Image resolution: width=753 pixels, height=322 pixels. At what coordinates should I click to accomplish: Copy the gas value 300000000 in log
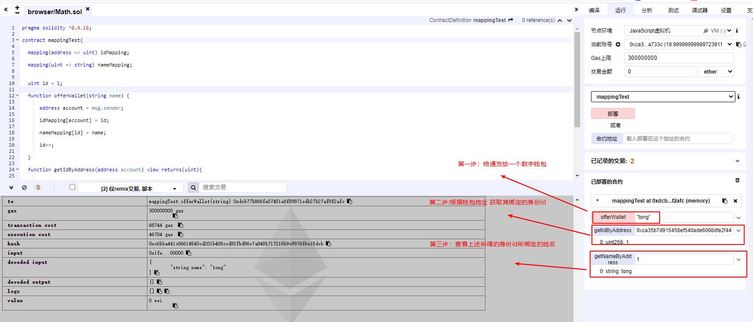coord(175,216)
